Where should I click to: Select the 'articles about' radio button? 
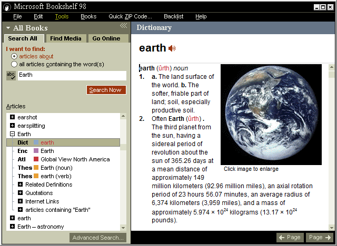(14, 56)
